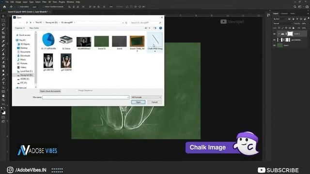Toggle the preview pane icon in Open dialog
310x174 pixels.
click(x=155, y=28)
